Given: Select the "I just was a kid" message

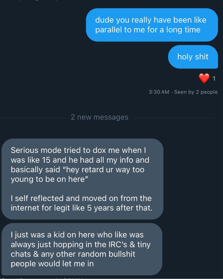Looking at the screenshot, I should [82, 249].
